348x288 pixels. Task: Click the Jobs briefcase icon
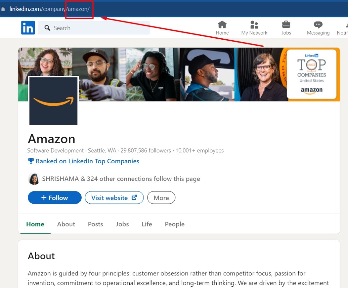click(x=286, y=25)
